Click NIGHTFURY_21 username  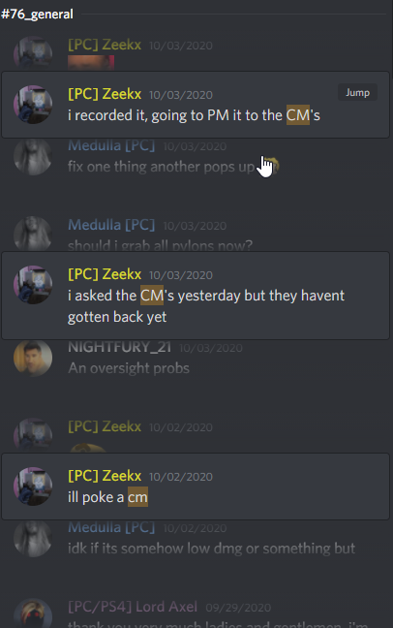(120, 347)
